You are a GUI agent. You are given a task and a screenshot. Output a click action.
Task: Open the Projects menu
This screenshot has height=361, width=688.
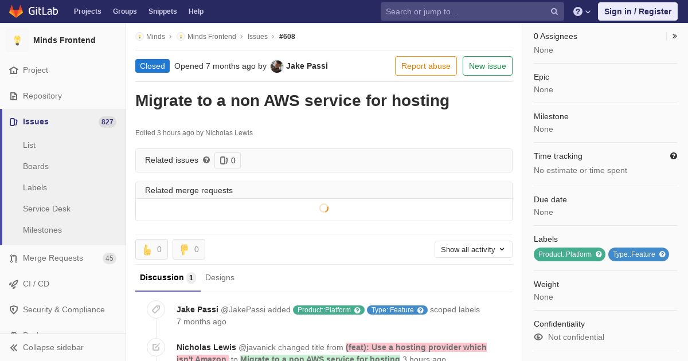[87, 11]
